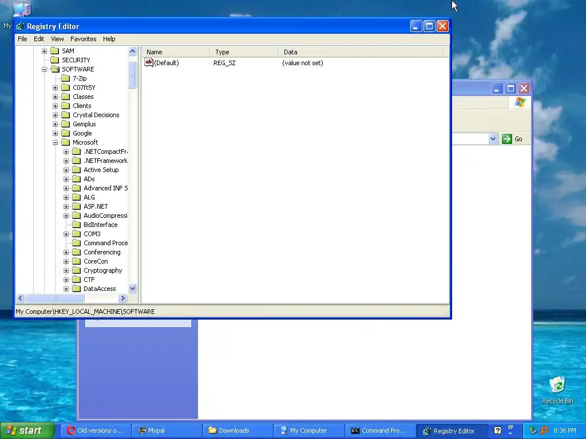
Task: Open the Favorites menu
Action: 84,39
